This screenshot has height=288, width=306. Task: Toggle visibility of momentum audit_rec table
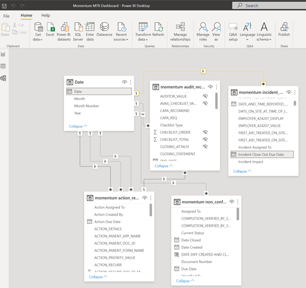pyautogui.click(x=210, y=87)
